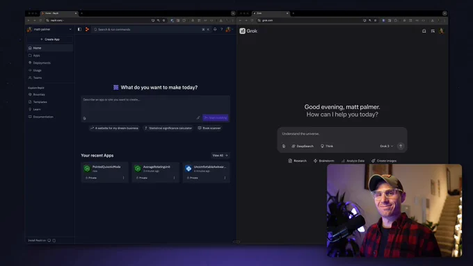Click the orange Replit logo icon
The width and height of the screenshot is (473, 266).
click(x=87, y=29)
